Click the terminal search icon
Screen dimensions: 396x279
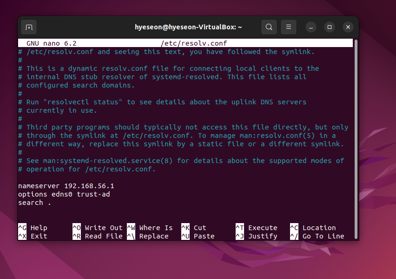269,27
